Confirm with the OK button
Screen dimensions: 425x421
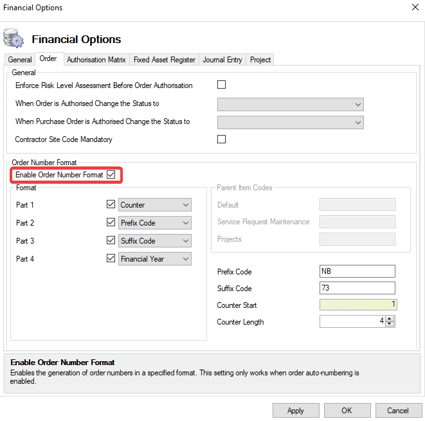347,410
